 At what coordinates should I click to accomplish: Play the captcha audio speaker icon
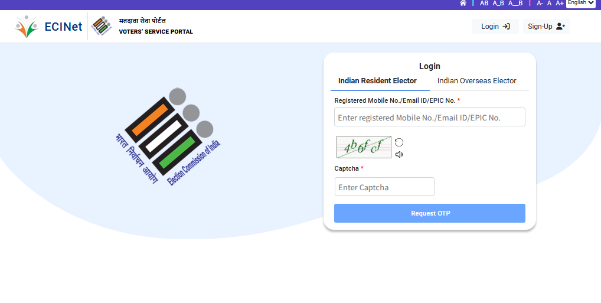click(399, 155)
